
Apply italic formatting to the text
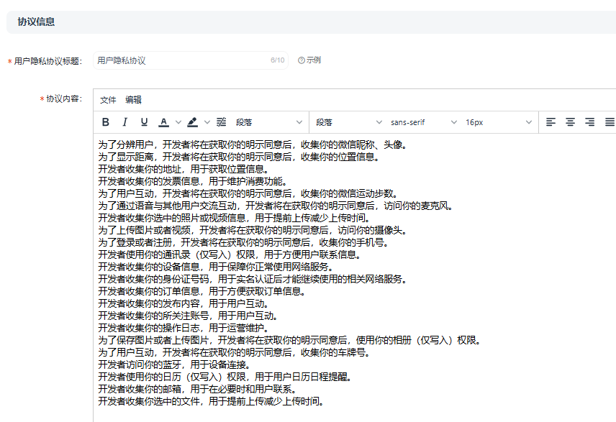[124, 122]
